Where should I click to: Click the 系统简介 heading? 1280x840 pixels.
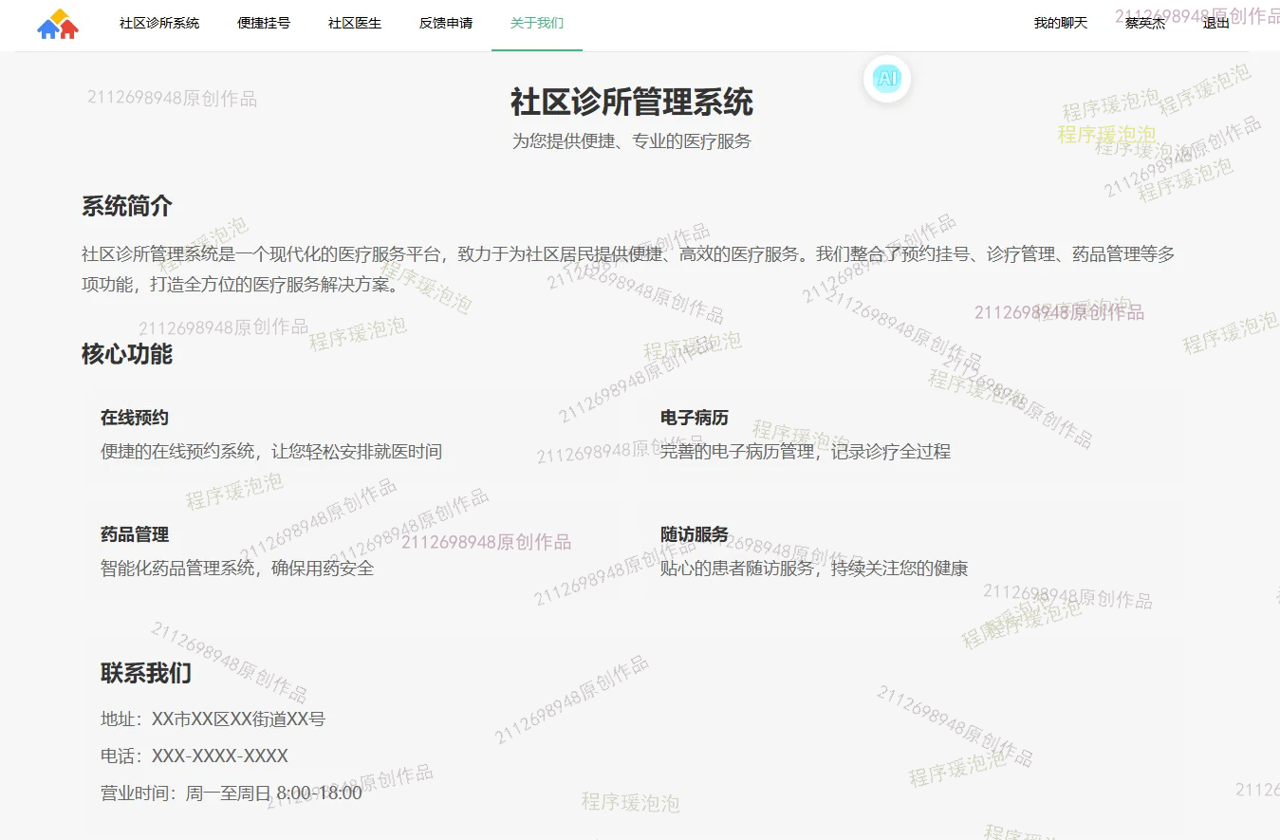coord(127,206)
